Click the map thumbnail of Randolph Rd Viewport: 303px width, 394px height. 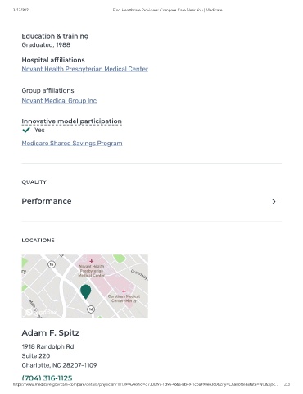[85, 286]
